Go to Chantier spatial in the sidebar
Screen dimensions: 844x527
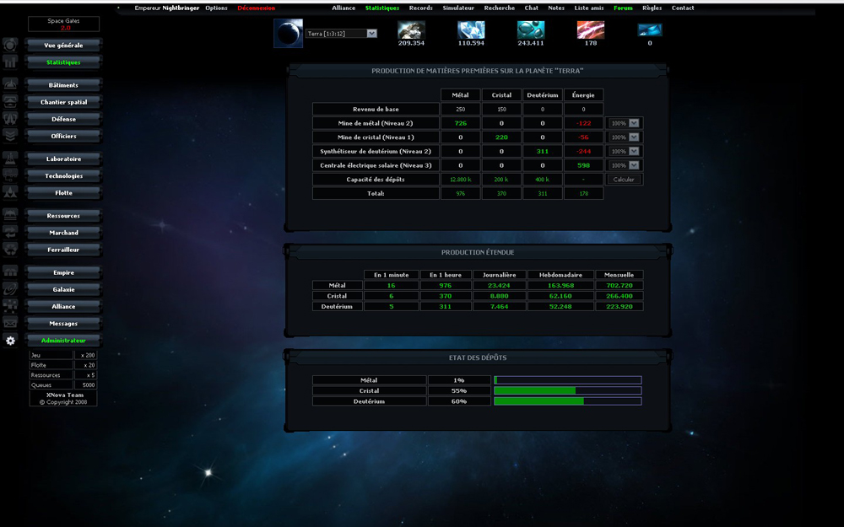pyautogui.click(x=63, y=102)
